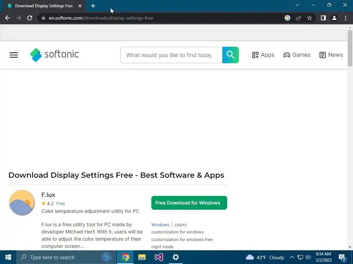Open Visual Studio from the taskbar
This screenshot has height=264, width=353.
(159, 257)
